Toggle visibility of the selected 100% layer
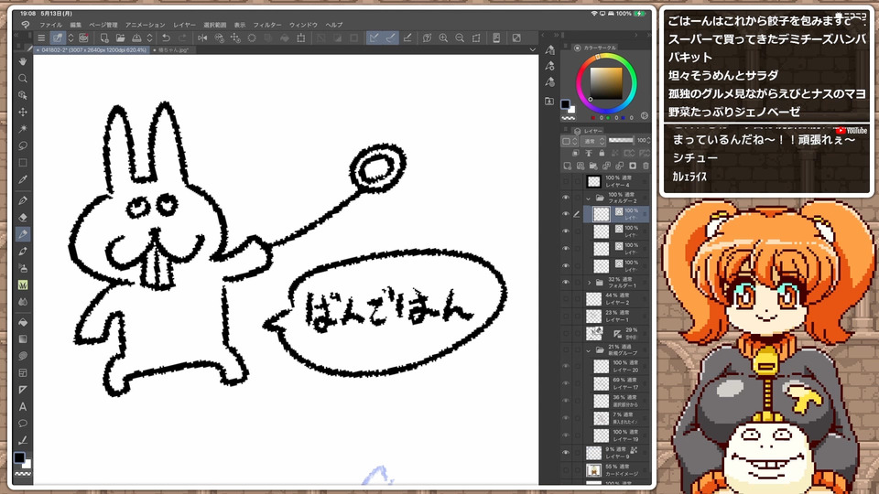The image size is (879, 494). click(566, 214)
